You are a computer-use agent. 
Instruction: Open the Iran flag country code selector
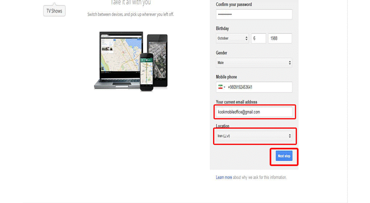click(221, 87)
